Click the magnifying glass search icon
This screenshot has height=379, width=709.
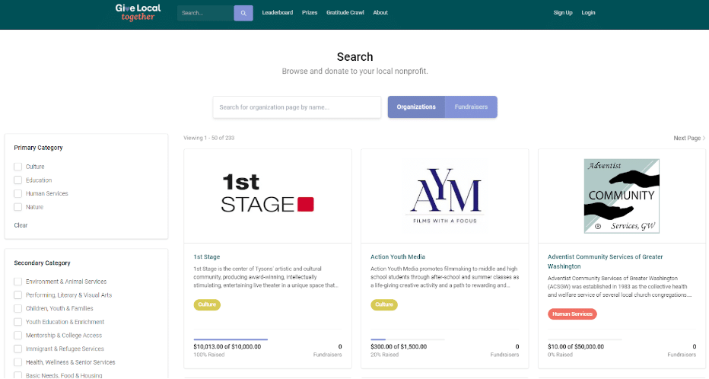(243, 13)
